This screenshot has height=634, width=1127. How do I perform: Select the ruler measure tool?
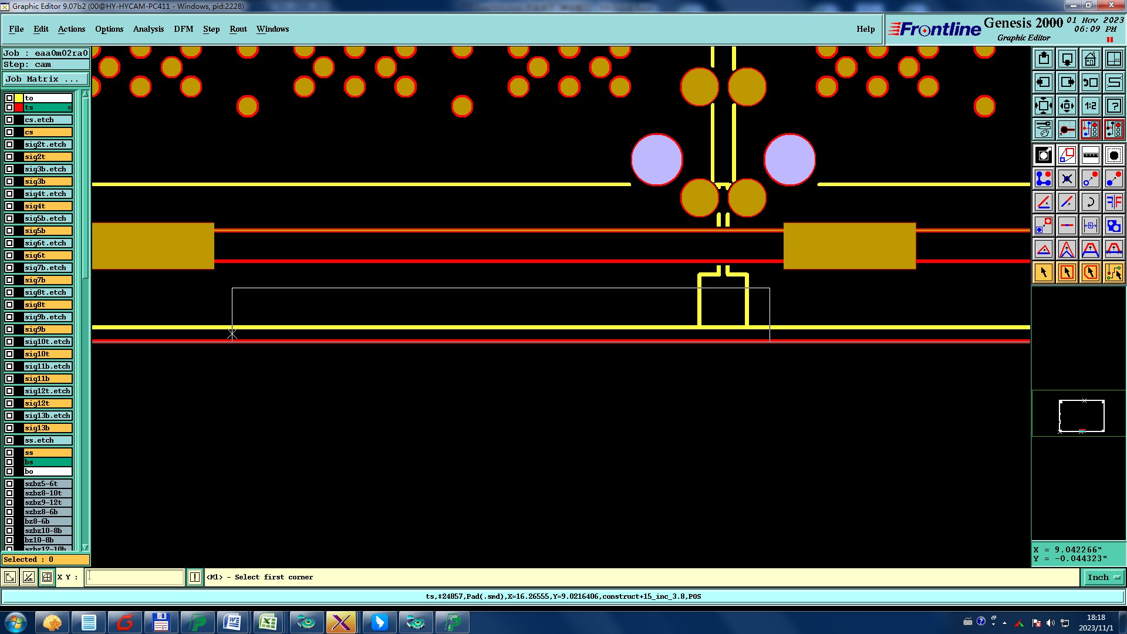point(1090,155)
